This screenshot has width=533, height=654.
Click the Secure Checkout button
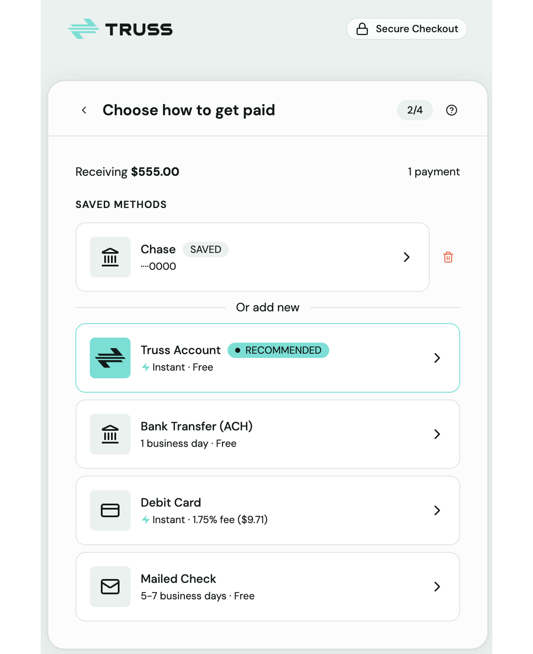(407, 29)
